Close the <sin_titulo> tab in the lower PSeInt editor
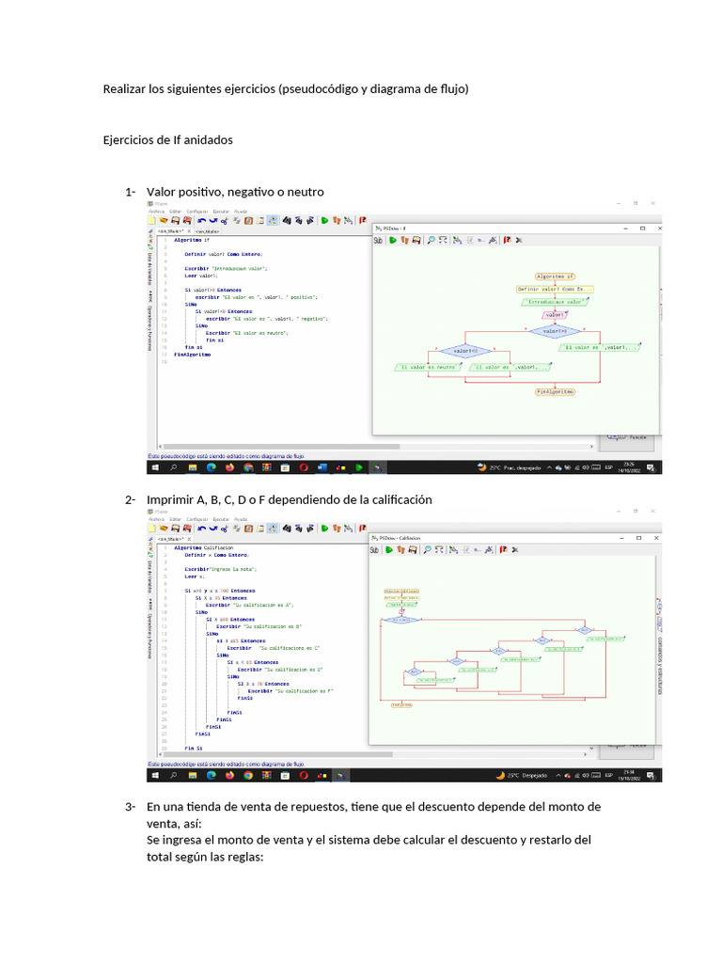The width and height of the screenshot is (722, 963). pyautogui.click(x=188, y=538)
